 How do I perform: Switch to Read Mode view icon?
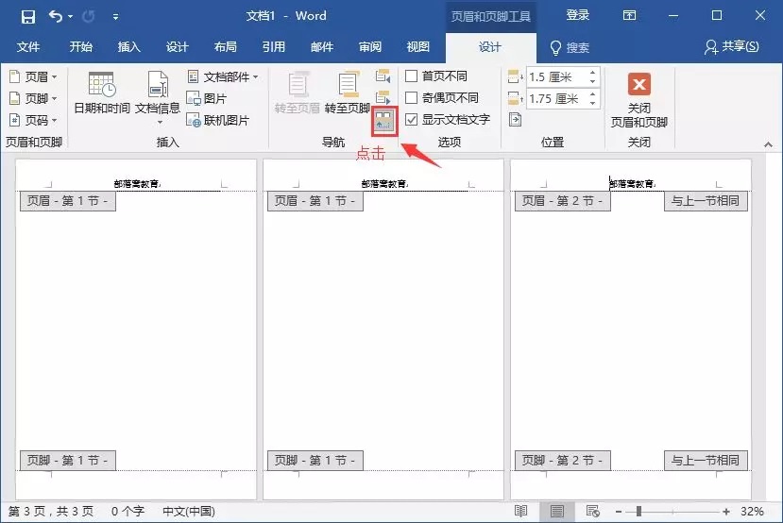coord(520,511)
